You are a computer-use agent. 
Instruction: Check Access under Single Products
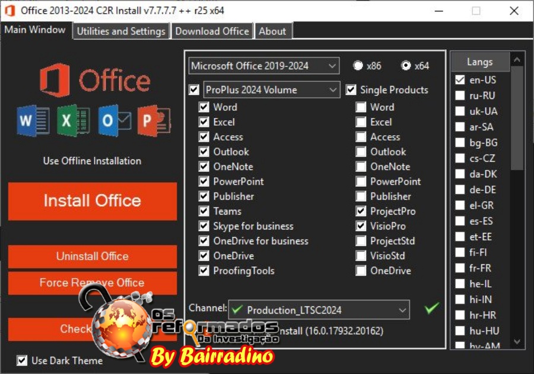pos(361,137)
